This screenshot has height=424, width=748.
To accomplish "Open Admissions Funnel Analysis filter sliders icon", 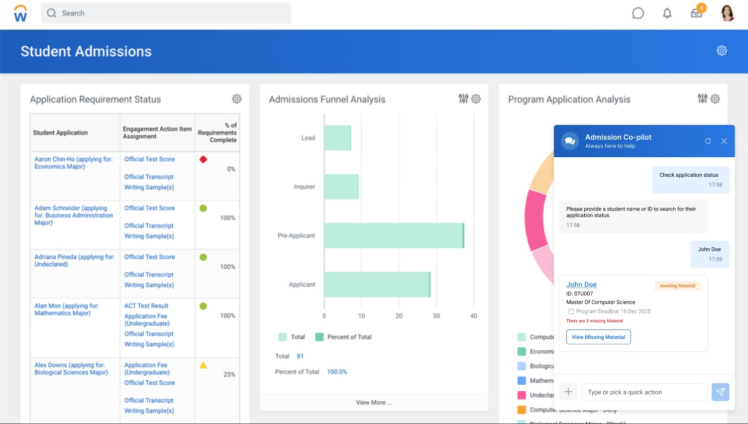I will point(463,99).
